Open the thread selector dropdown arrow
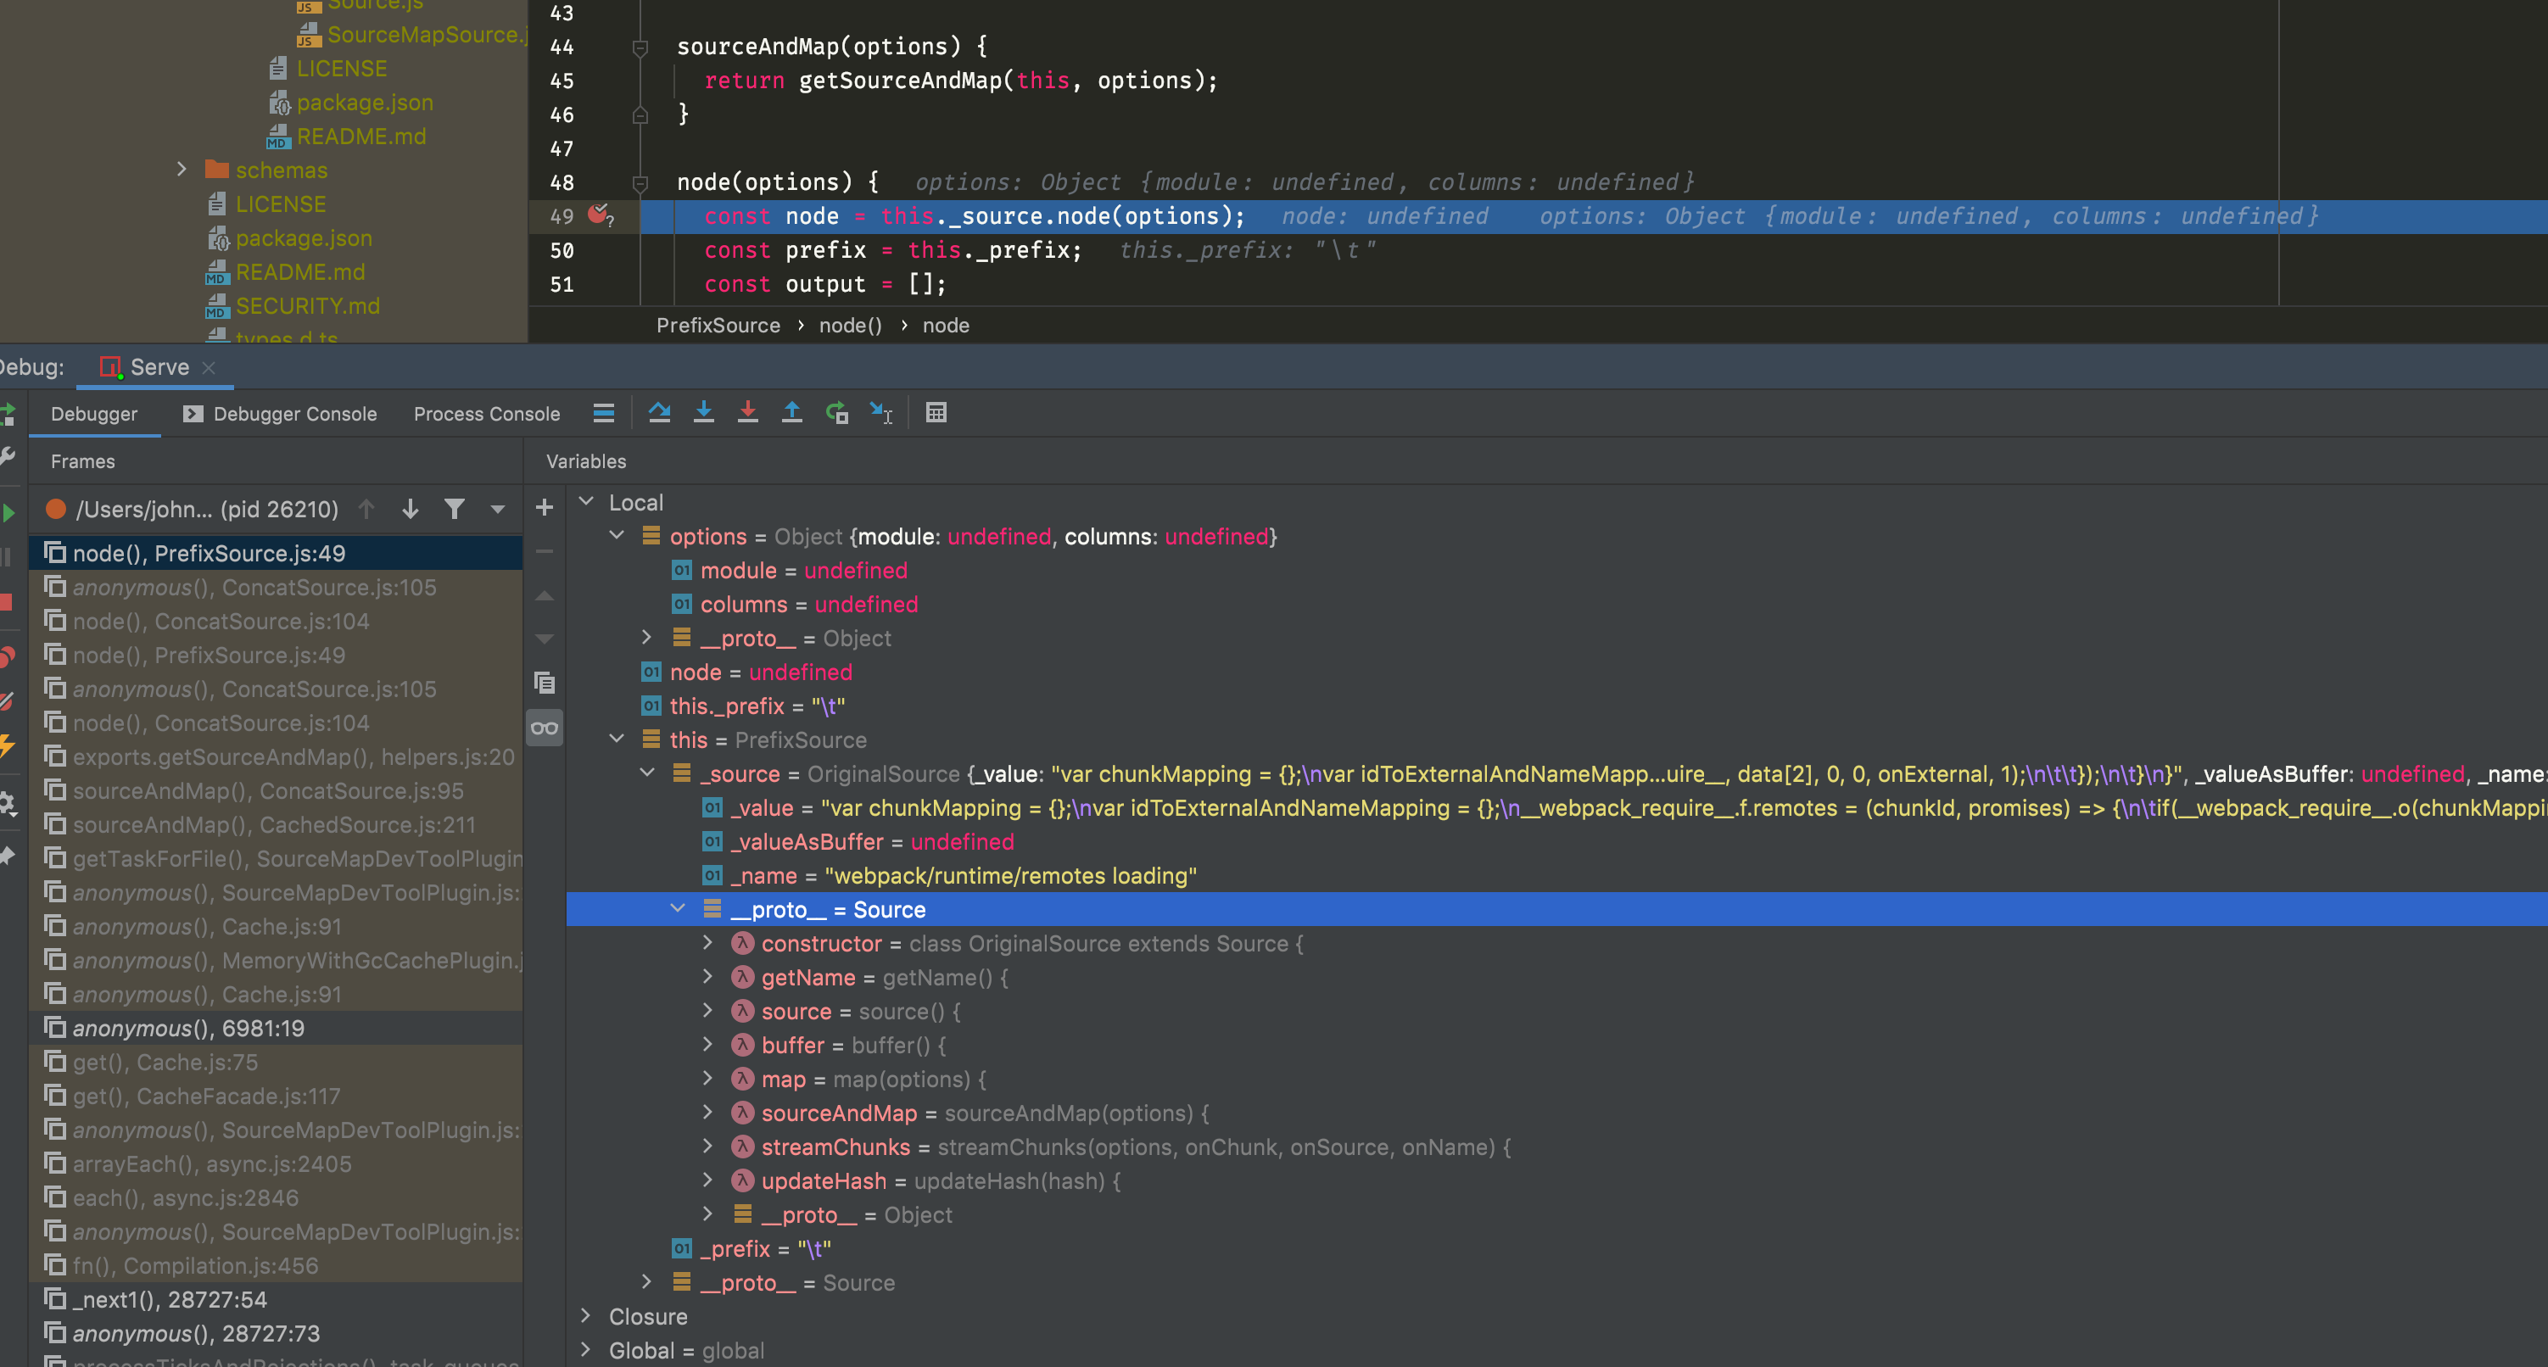The width and height of the screenshot is (2548, 1367). [498, 510]
